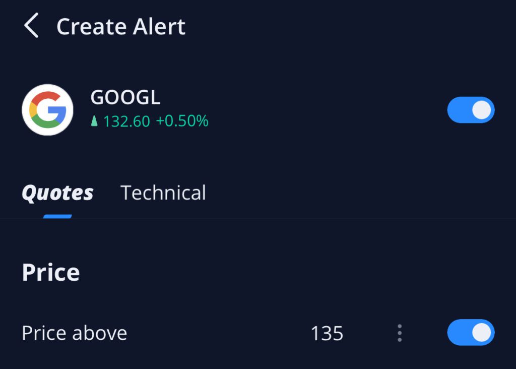Click the white knob on GOOGL switch
The width and height of the screenshot is (516, 369).
(482, 110)
